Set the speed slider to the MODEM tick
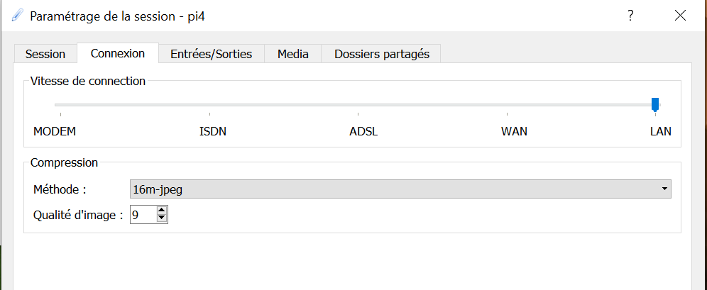 60,105
